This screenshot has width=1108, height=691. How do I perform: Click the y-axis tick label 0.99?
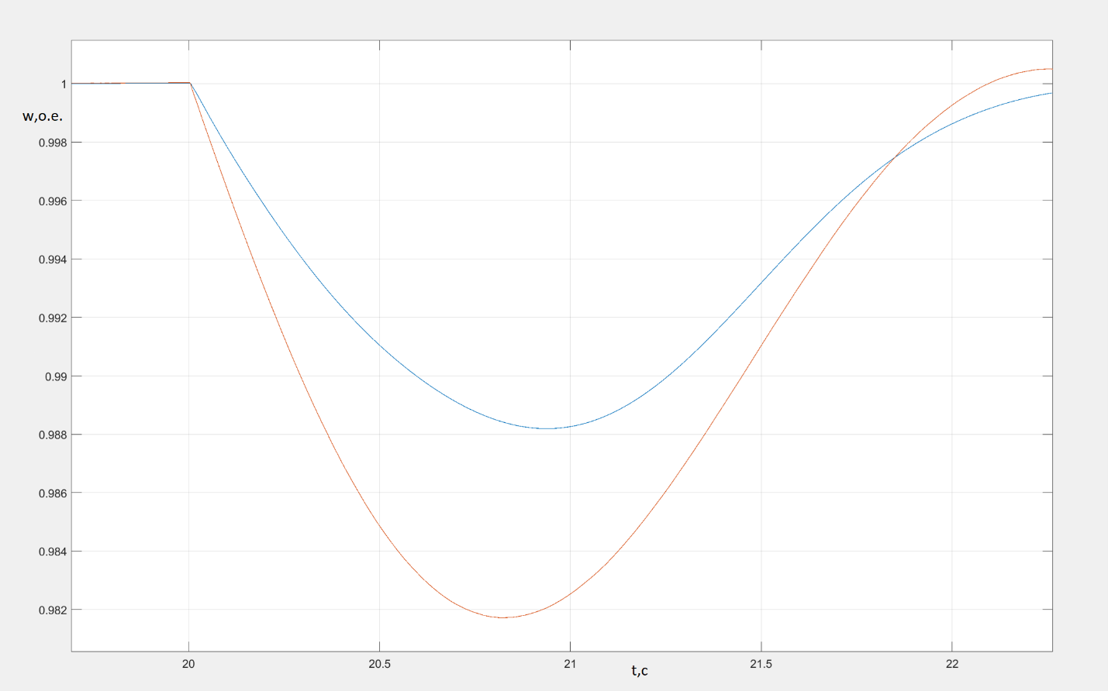click(55, 376)
